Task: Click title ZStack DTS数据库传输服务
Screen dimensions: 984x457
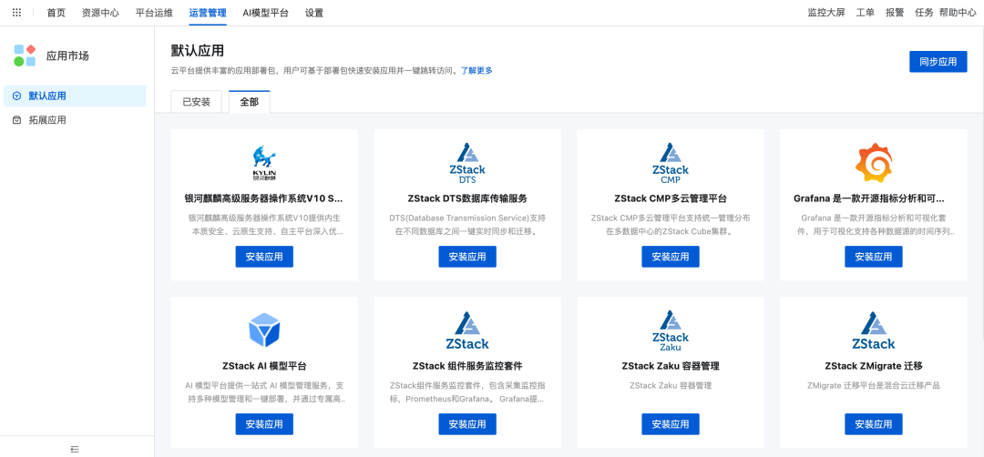Action: (x=467, y=198)
